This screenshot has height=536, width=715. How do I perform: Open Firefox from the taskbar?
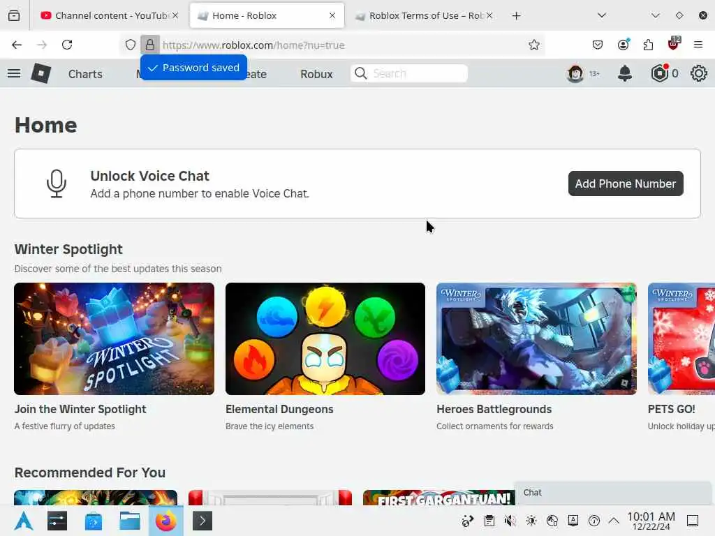click(x=165, y=521)
